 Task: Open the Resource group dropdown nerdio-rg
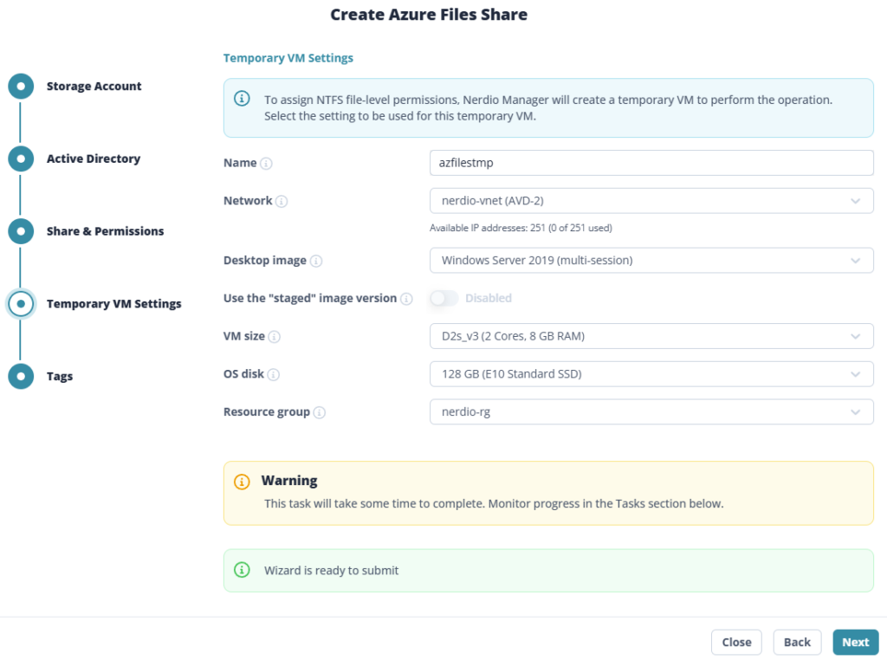(651, 411)
